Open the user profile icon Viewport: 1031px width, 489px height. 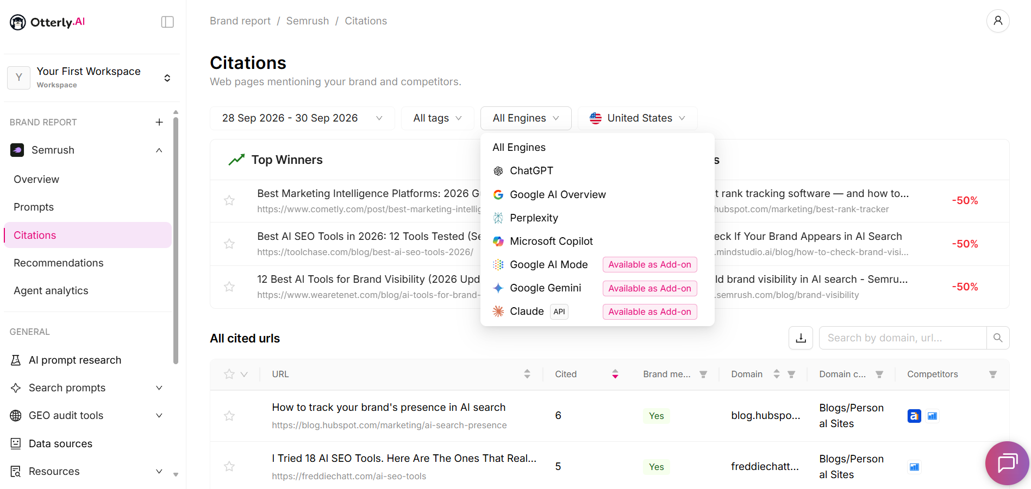tap(998, 21)
